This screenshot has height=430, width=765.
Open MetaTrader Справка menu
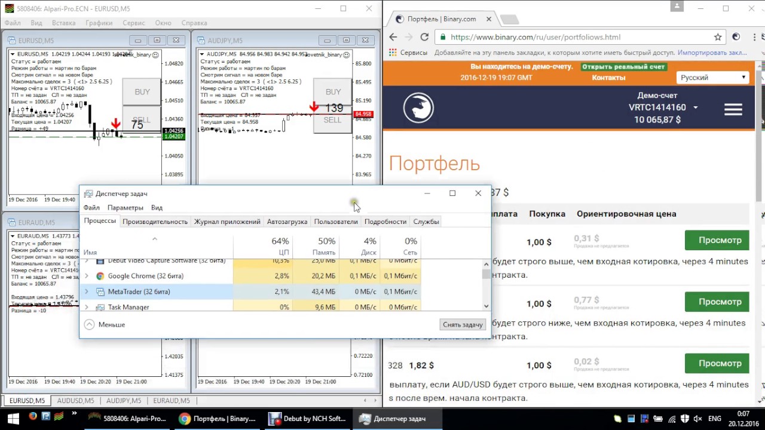194,23
